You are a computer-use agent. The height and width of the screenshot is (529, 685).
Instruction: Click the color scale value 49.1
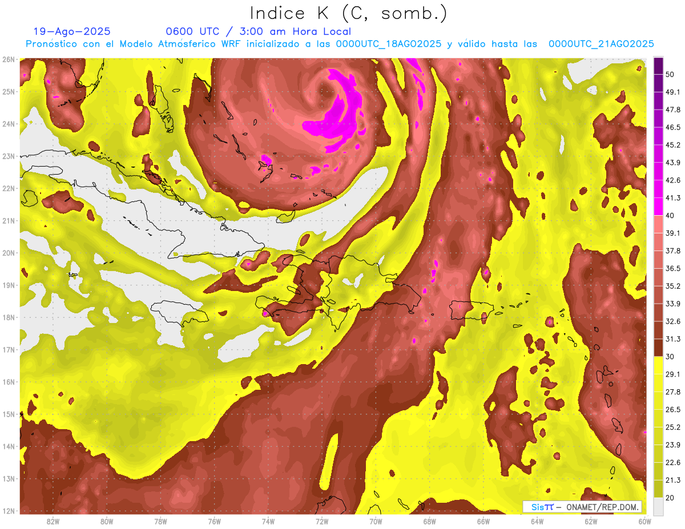[x=673, y=92]
